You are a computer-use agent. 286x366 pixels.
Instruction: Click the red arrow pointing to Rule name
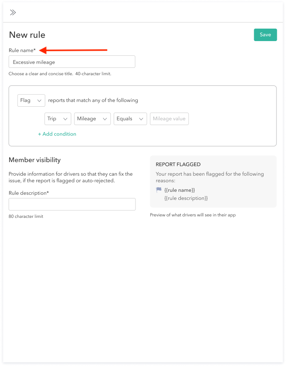tap(73, 50)
